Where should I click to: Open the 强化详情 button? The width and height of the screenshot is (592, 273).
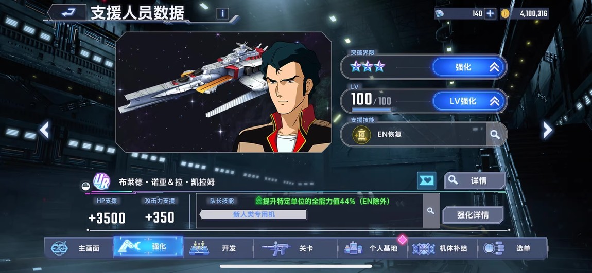pos(473,215)
